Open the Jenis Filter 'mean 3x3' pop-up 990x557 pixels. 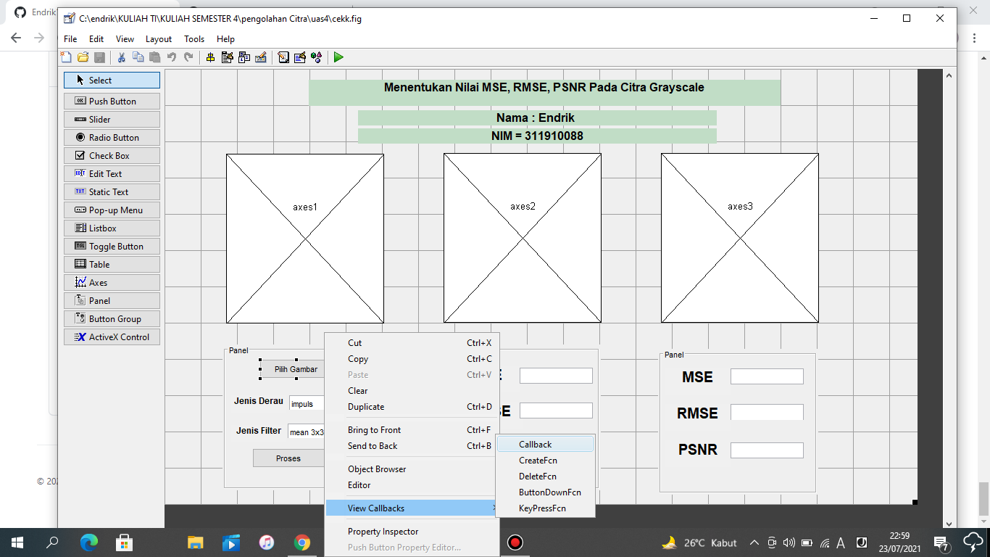tap(306, 432)
